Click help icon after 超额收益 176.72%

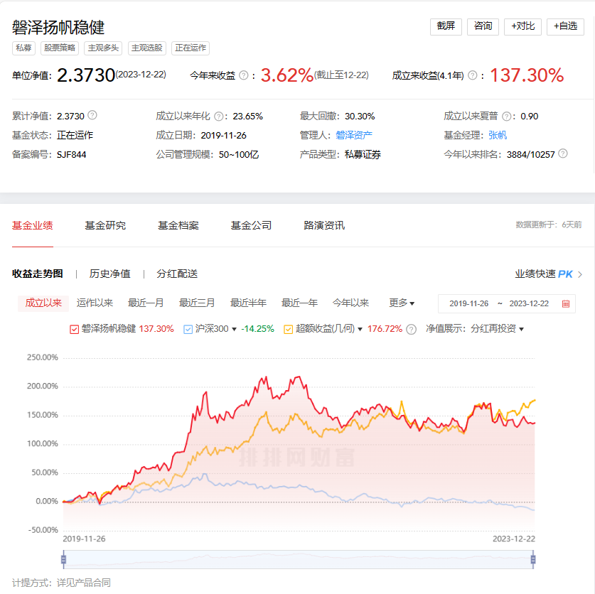[x=411, y=329]
